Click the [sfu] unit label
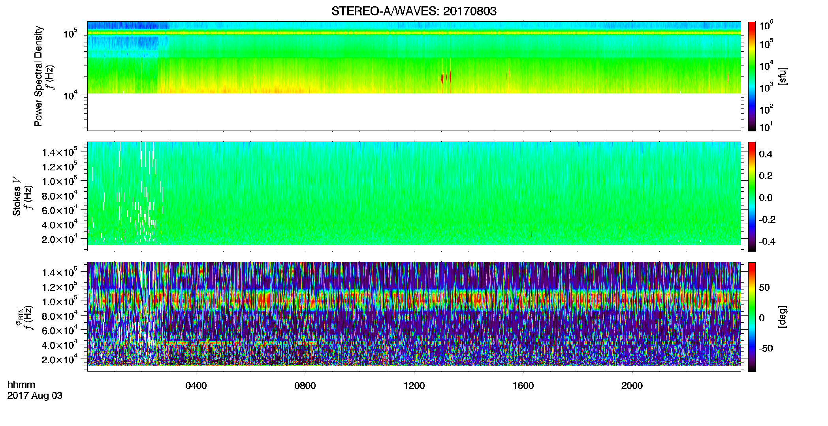 pyautogui.click(x=783, y=76)
